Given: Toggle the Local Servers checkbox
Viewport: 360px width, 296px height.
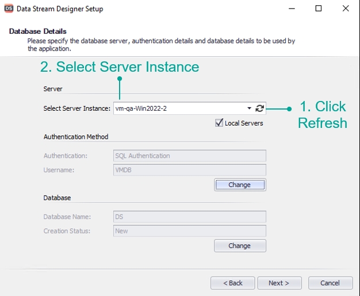Looking at the screenshot, I should coord(219,123).
